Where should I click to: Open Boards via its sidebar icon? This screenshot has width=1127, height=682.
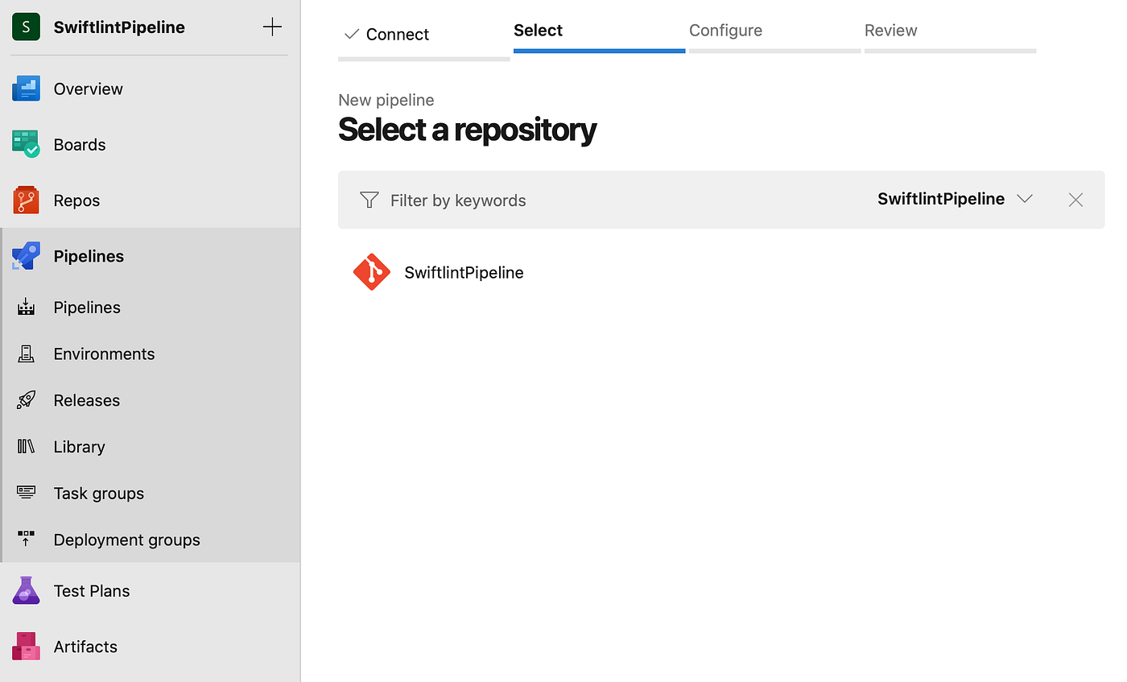(x=26, y=144)
